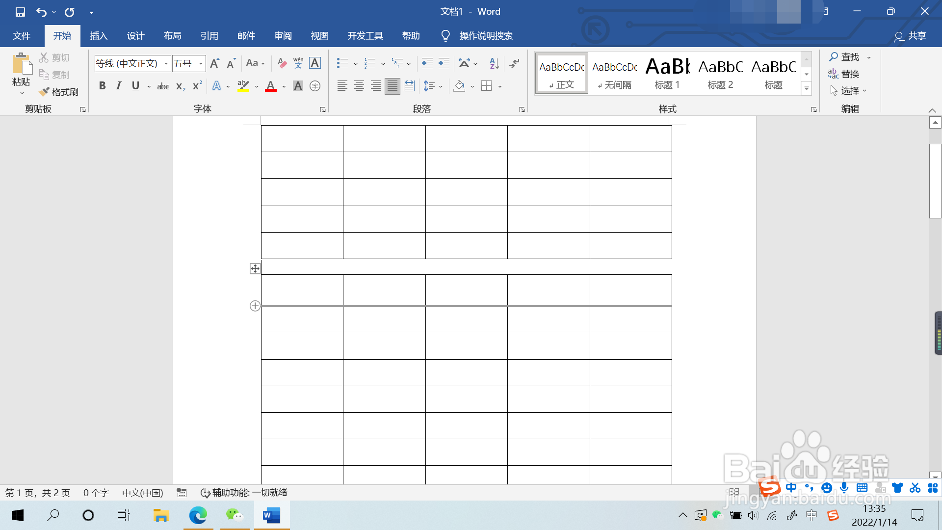Viewport: 942px width, 530px height.
Task: Click the Show/Hide paragraph marks icon
Action: point(514,63)
